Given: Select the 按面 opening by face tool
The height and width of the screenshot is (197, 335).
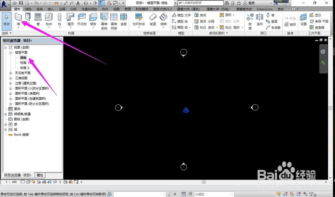Looking at the screenshot, I should pyautogui.click(x=250, y=21).
